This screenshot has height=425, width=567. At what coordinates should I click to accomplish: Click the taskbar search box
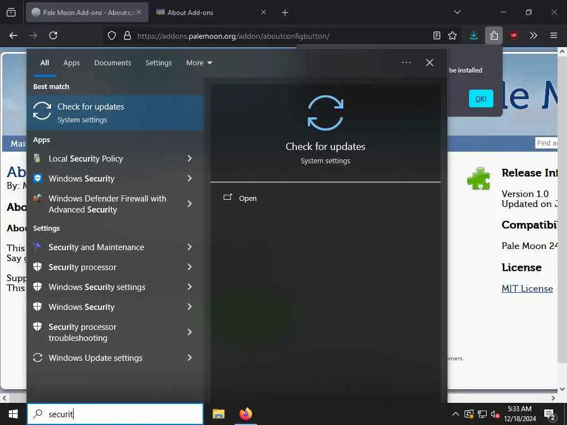click(x=115, y=414)
